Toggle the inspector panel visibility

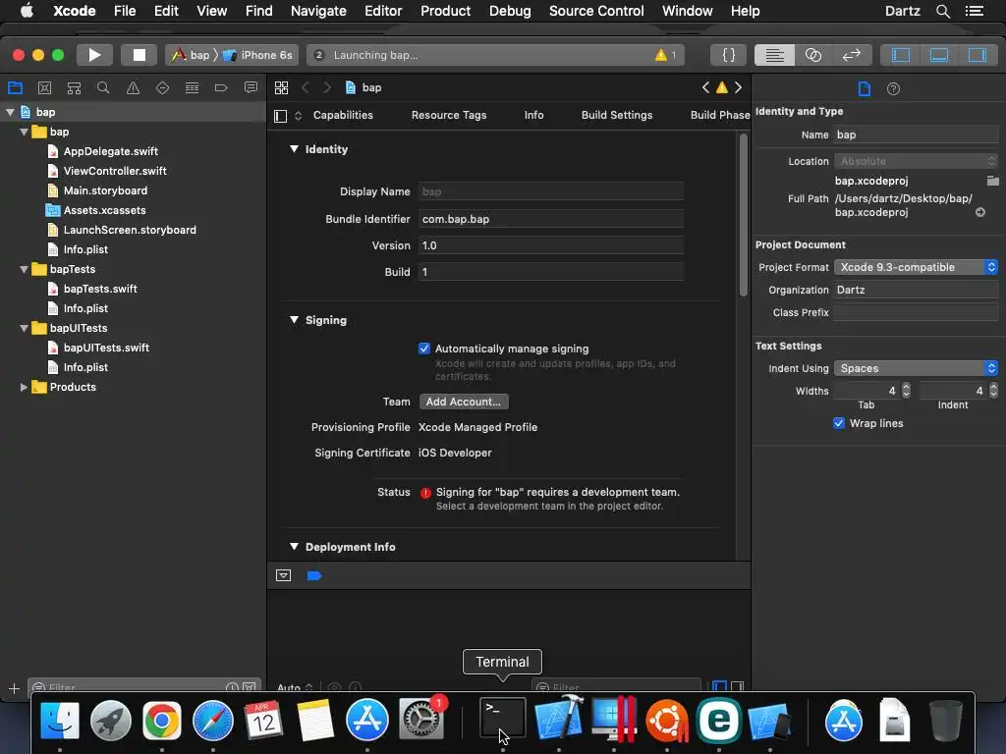[978, 55]
